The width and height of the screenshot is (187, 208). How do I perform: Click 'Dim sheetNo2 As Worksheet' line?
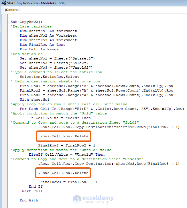pyautogui.click(x=48, y=35)
